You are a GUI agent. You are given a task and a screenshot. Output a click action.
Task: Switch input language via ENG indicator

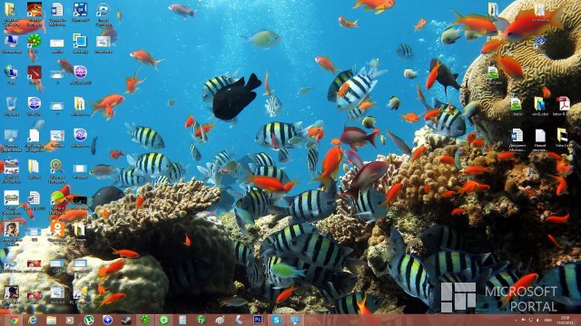(548, 320)
